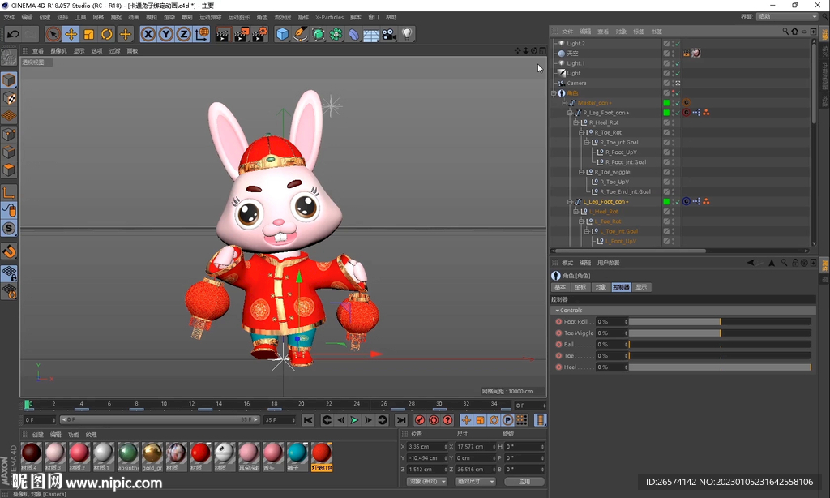
Task: Click the position X 3.35 cm field
Action: click(x=426, y=447)
